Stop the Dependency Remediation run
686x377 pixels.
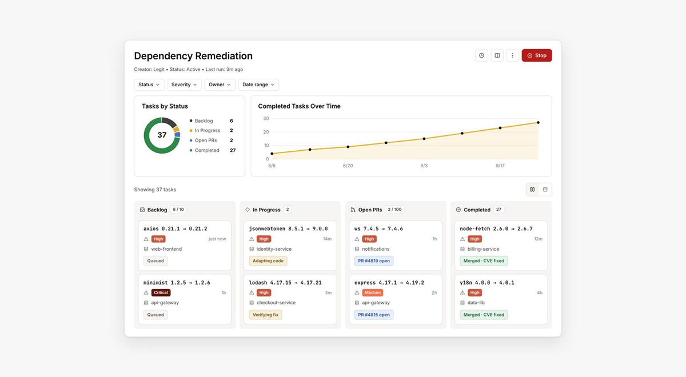pyautogui.click(x=537, y=55)
